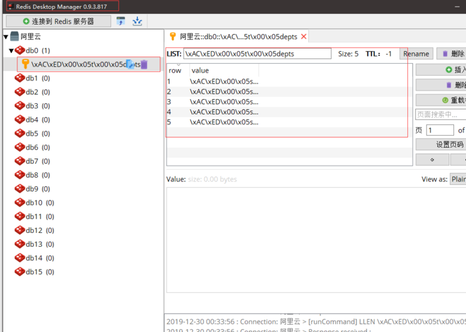Click the 删除 delete key button
Viewport: 466px width, 332px height.
coord(451,54)
